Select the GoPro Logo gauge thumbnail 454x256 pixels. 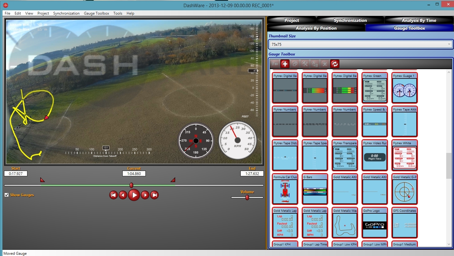(x=375, y=223)
